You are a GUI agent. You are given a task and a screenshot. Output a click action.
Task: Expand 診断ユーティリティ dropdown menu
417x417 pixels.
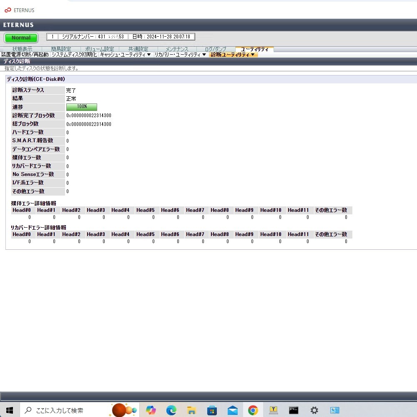[233, 55]
